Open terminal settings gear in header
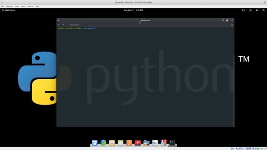Viewport: 267px width, 150px height. [x=227, y=20]
